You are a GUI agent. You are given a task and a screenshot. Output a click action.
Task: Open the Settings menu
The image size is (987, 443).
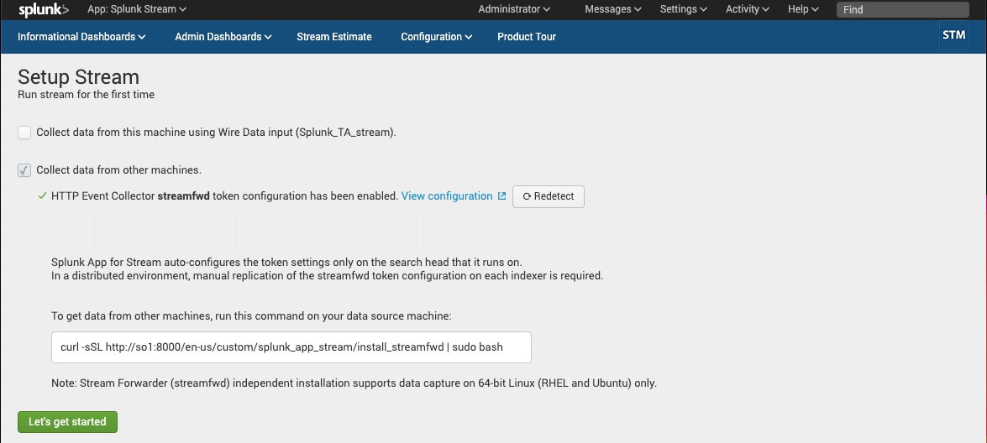(x=684, y=9)
